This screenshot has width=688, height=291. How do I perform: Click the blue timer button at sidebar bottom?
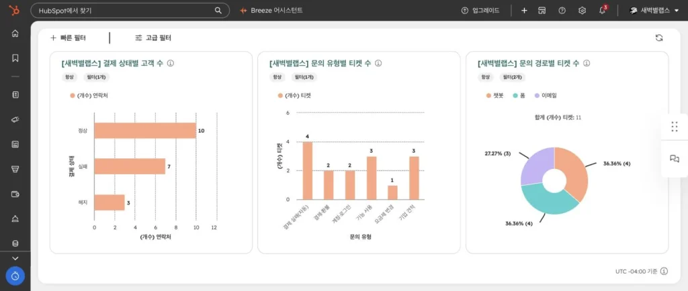[15, 276]
